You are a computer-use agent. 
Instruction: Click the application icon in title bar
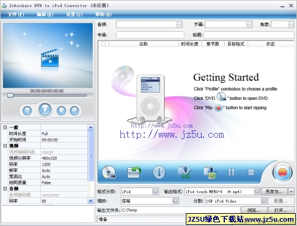tap(4, 6)
